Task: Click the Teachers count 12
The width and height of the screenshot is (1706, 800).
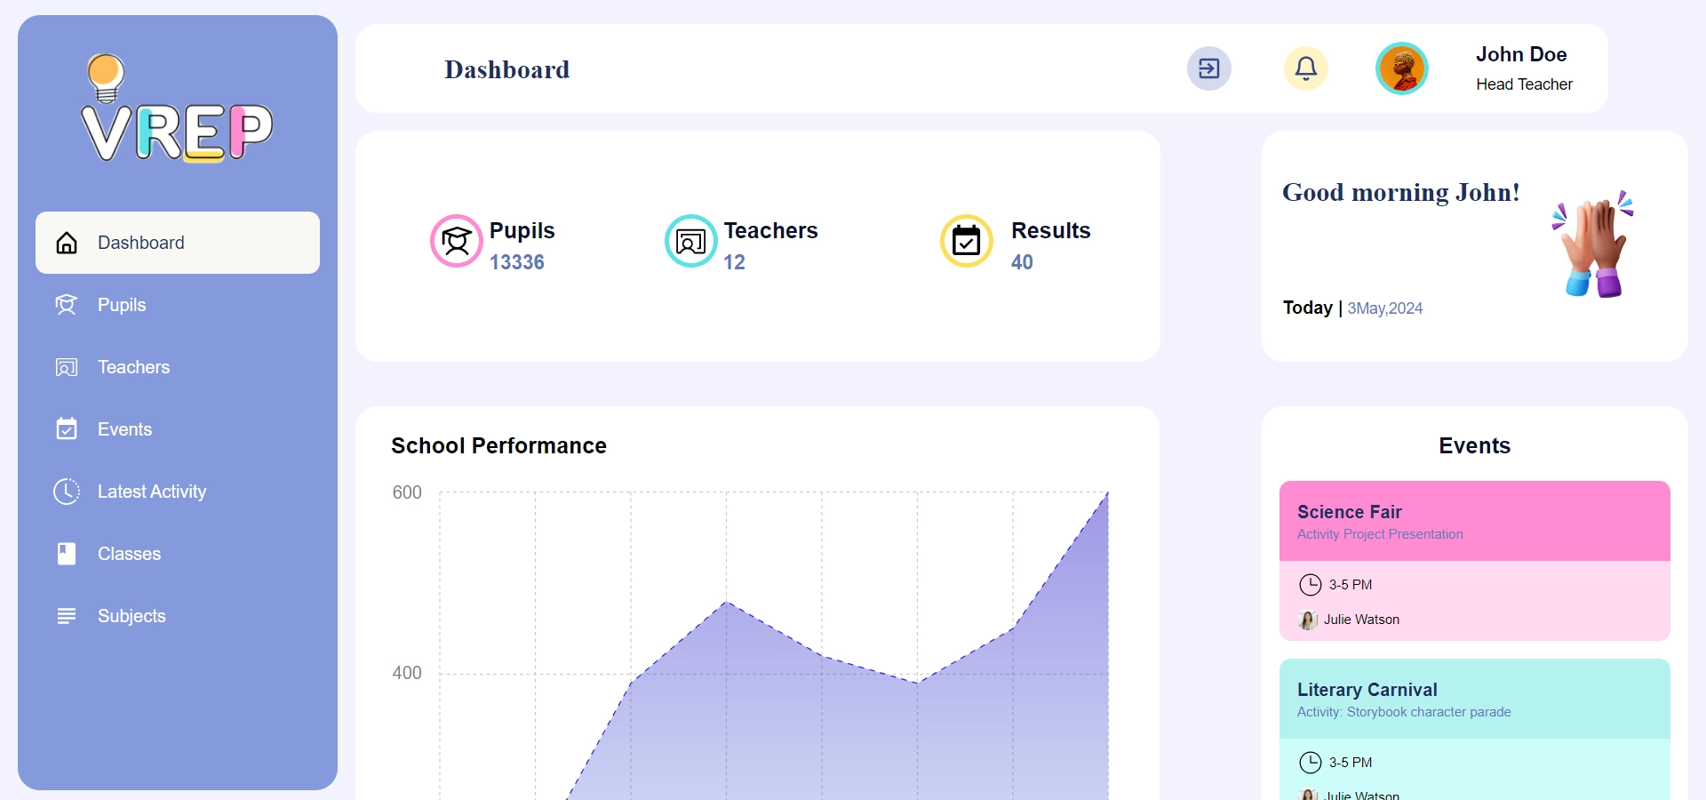Action: click(x=734, y=262)
